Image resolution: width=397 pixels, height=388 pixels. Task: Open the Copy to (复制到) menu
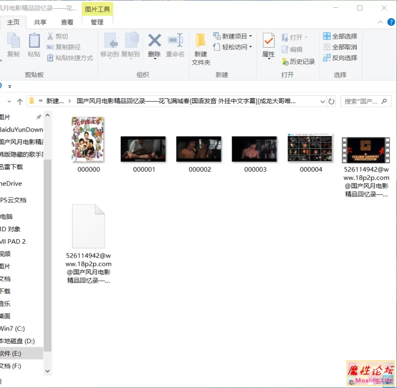coord(131,46)
